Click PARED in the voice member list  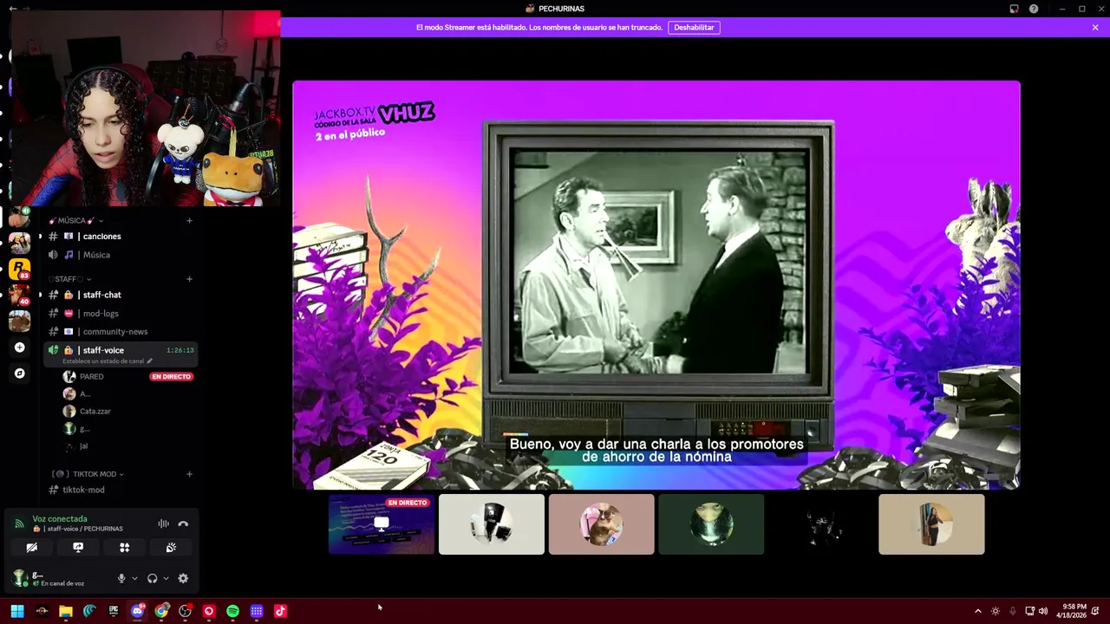(x=91, y=377)
